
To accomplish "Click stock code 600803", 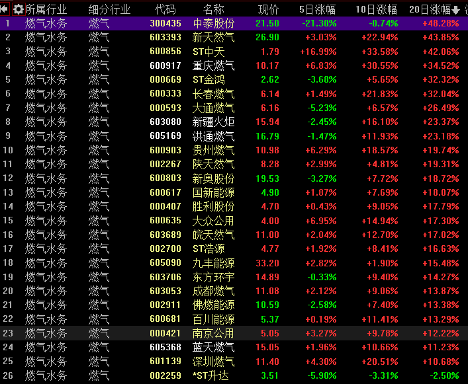I will (165, 178).
